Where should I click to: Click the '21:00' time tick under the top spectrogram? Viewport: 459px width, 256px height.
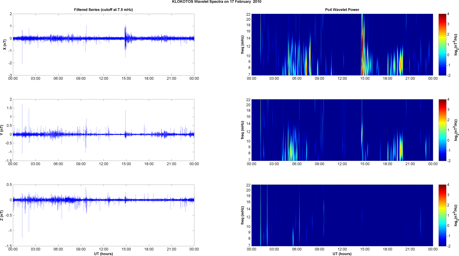click(410, 79)
